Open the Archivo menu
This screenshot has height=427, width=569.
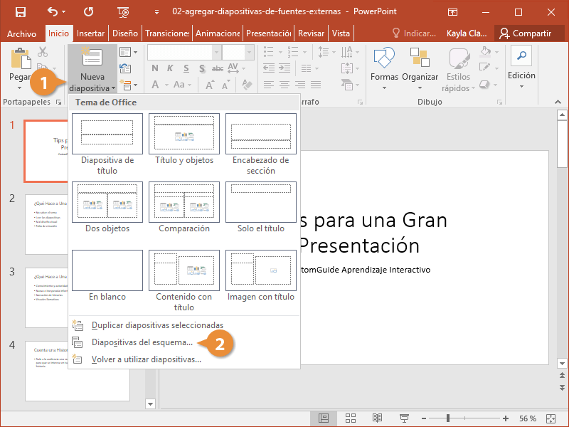pos(21,33)
